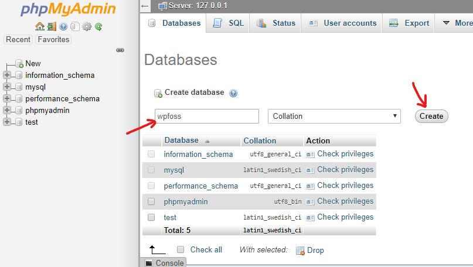
Task: Tick the test row checkbox
Action: point(151,217)
